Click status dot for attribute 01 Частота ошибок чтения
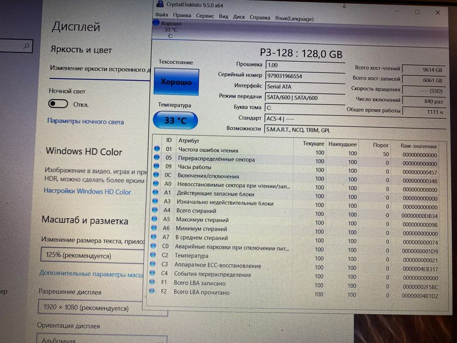457x343 pixels. click(x=157, y=148)
